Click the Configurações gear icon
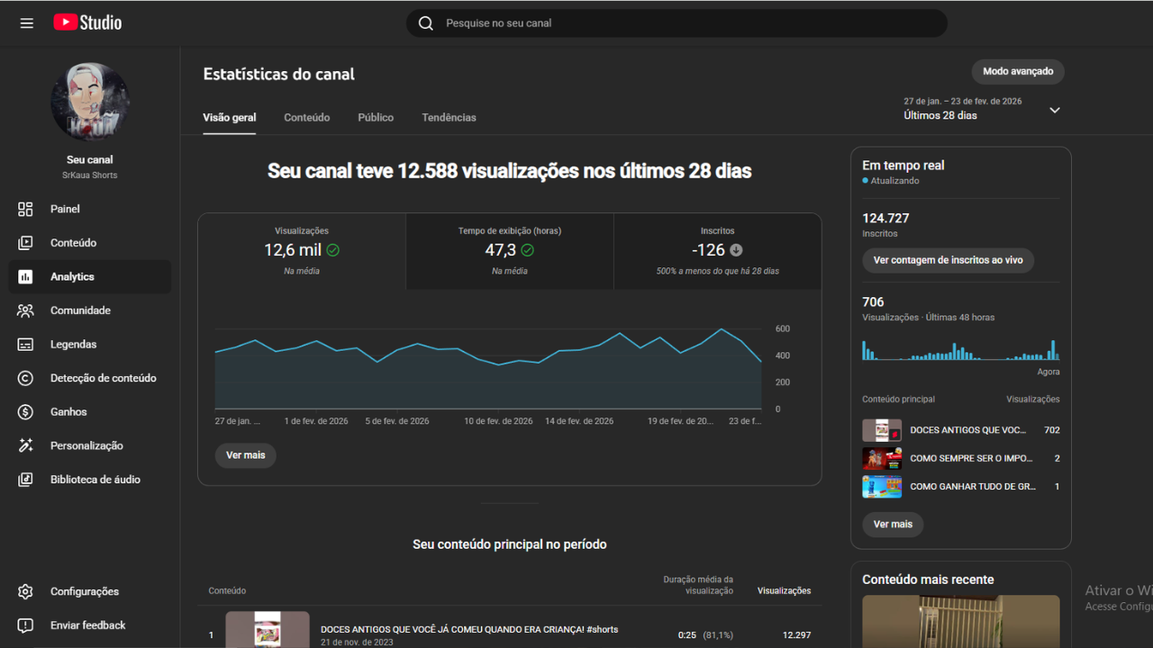The image size is (1153, 648). click(25, 591)
